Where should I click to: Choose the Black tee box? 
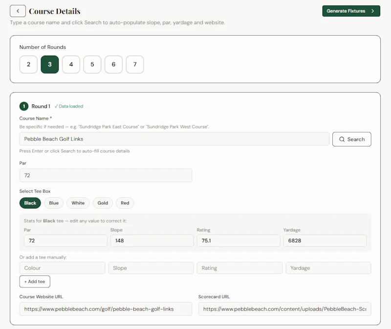point(30,203)
